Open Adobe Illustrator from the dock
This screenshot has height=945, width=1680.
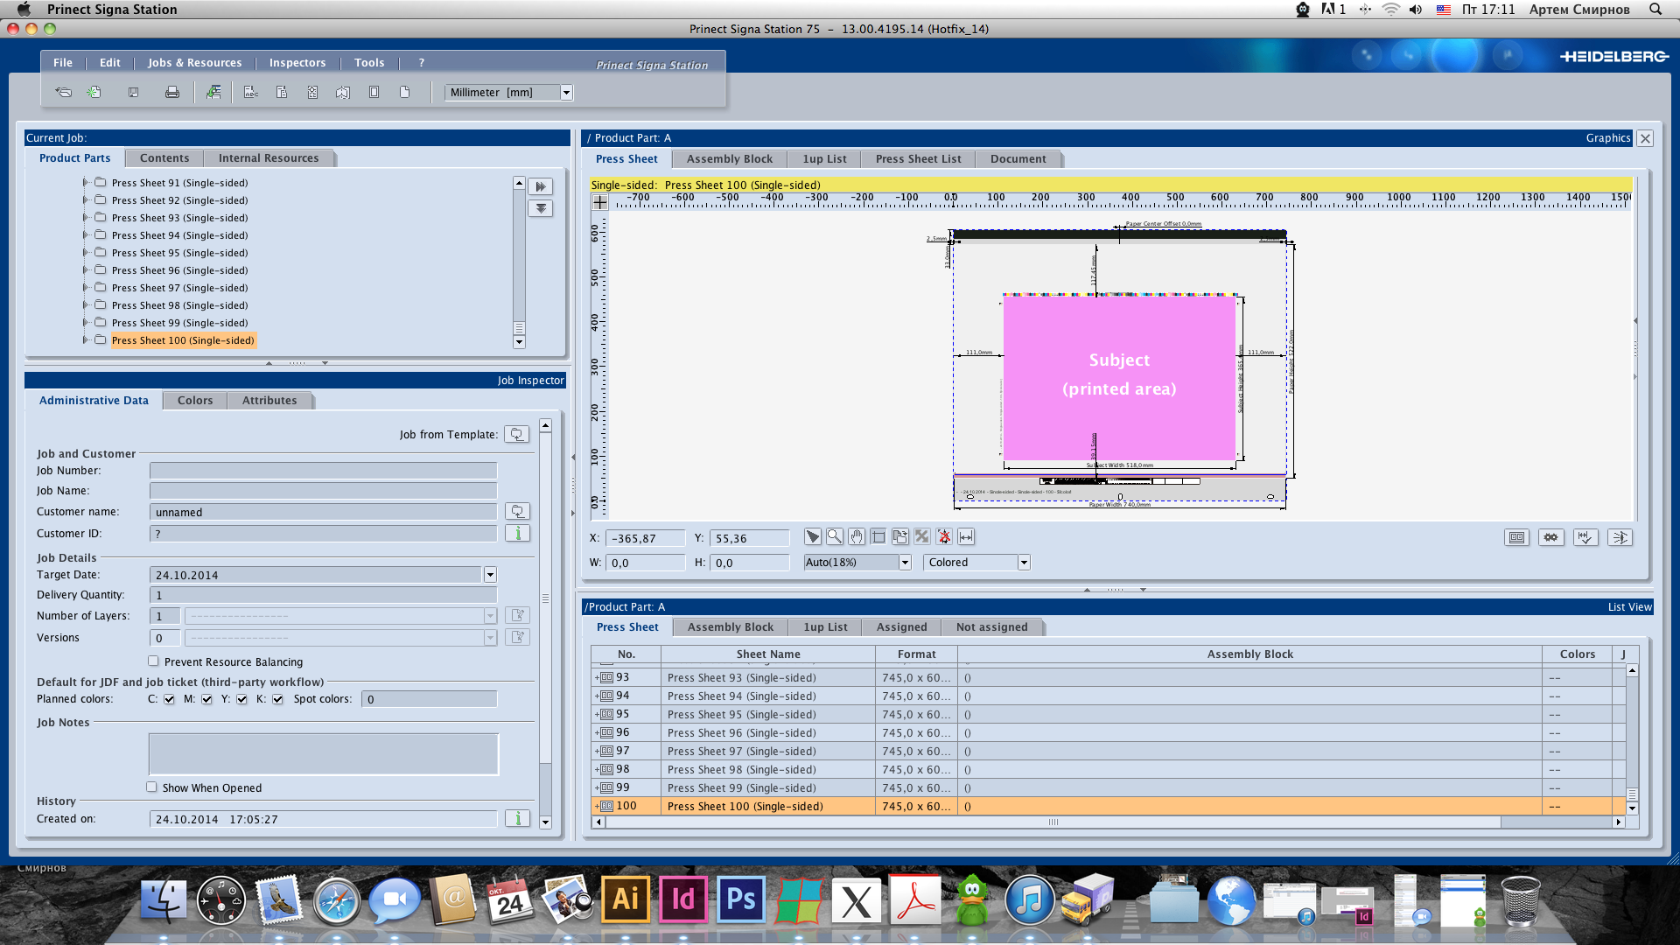pyautogui.click(x=625, y=899)
